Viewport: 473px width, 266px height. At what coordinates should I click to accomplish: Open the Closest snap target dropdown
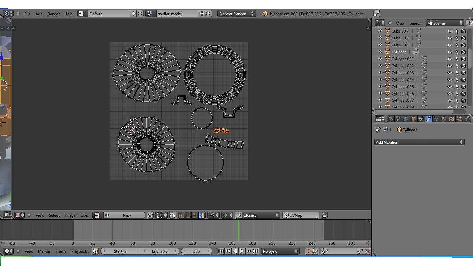(261, 215)
